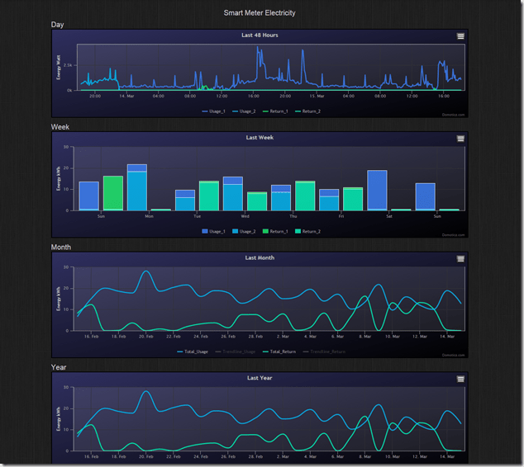The height and width of the screenshot is (467, 524).
Task: Click the Saturday usage bar in Last Week
Action: [377, 191]
